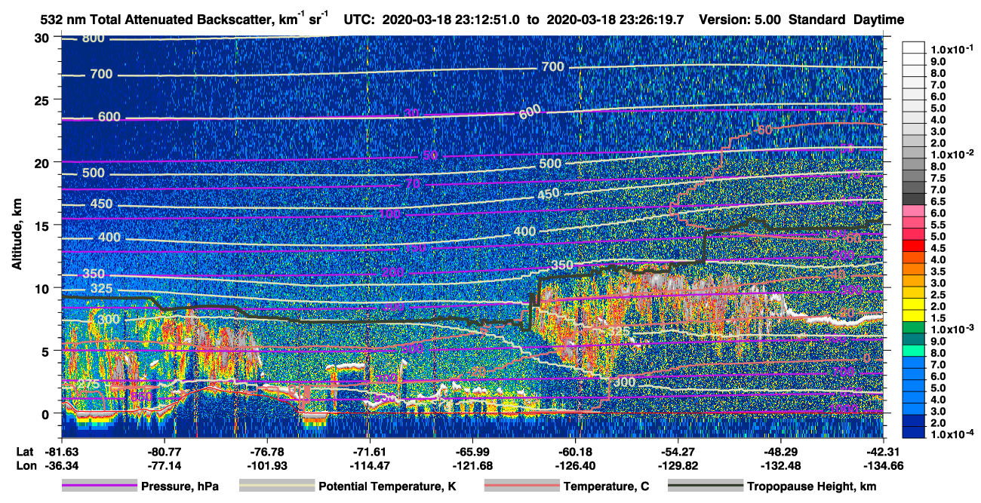
Task: Click altitude tick label 25
Action: point(43,100)
